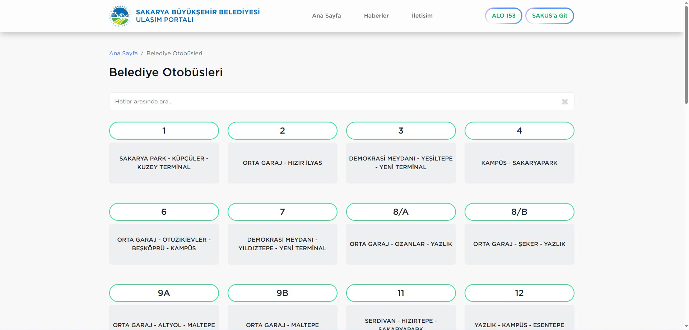Click the SAKUS'a Git button
This screenshot has width=689, height=330.
tap(549, 16)
